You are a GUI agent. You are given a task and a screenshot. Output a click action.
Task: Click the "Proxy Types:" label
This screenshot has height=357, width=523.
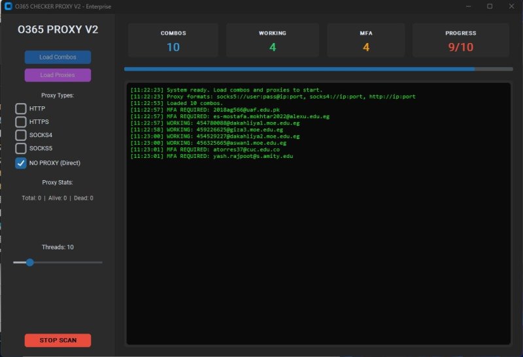coord(58,95)
